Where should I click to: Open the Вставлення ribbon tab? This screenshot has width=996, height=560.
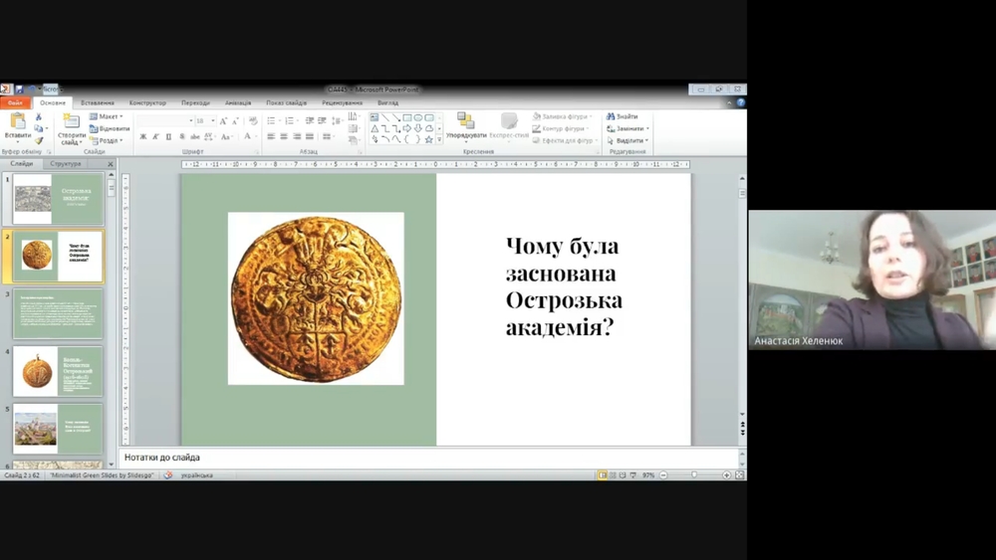[98, 102]
